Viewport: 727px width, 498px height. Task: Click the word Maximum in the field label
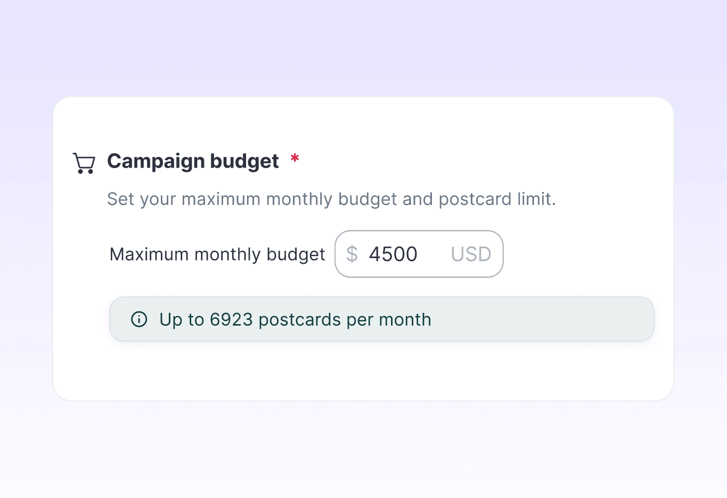[x=149, y=254]
